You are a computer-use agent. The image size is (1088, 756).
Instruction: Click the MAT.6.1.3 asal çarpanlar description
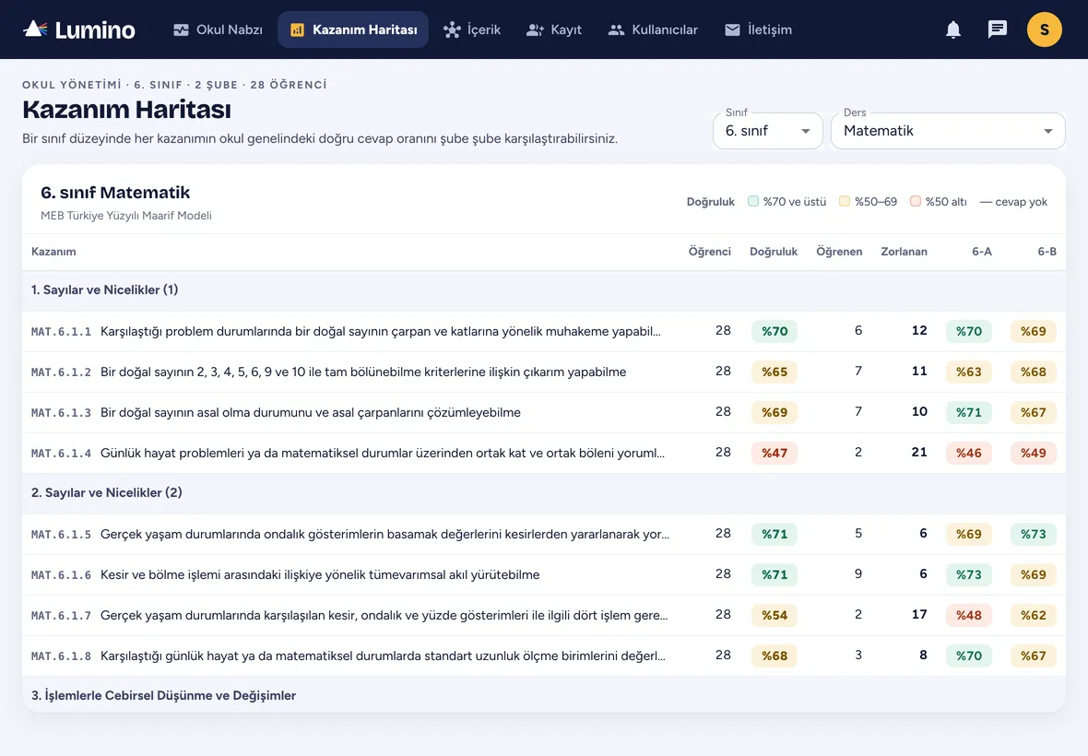[x=310, y=413]
